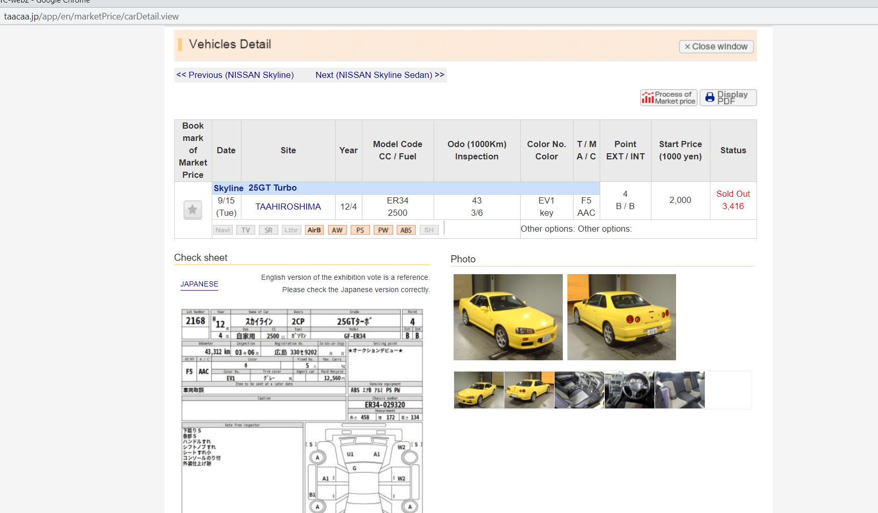
Task: Click the PW option badge
Action: [383, 230]
